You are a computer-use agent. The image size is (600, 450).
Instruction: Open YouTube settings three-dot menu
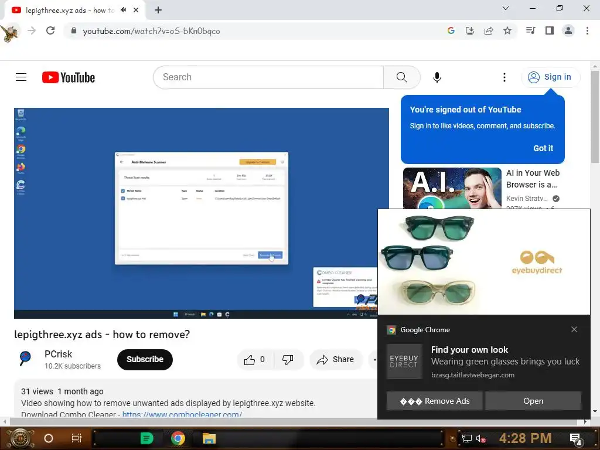tap(504, 77)
